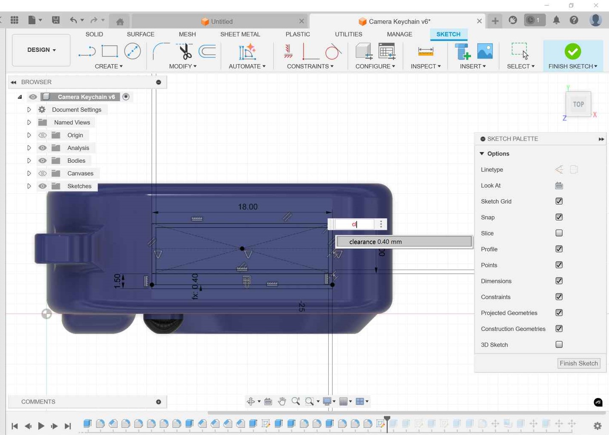This screenshot has width=609, height=435.
Task: Open the timeline settings gear
Action: 598,426
